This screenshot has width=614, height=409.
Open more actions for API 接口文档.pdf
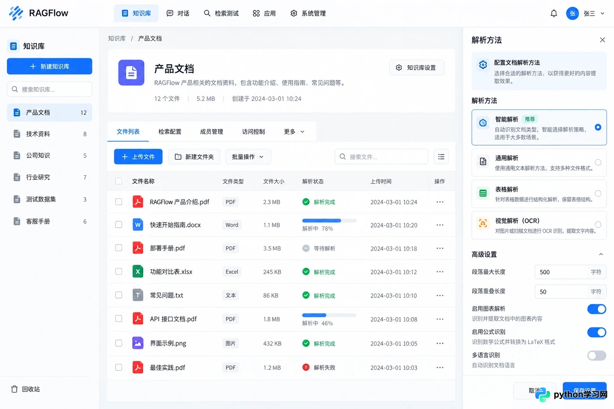[440, 319]
